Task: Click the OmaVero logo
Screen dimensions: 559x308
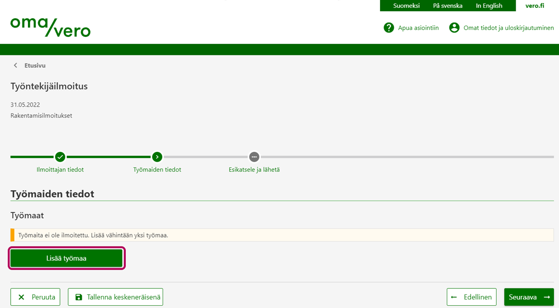Action: [50, 27]
